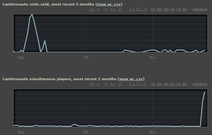Image resolution: width=212 pixels, height=135 pixels.
Task: Step back '<' on simultaneous players chart
Action: tap(98, 84)
